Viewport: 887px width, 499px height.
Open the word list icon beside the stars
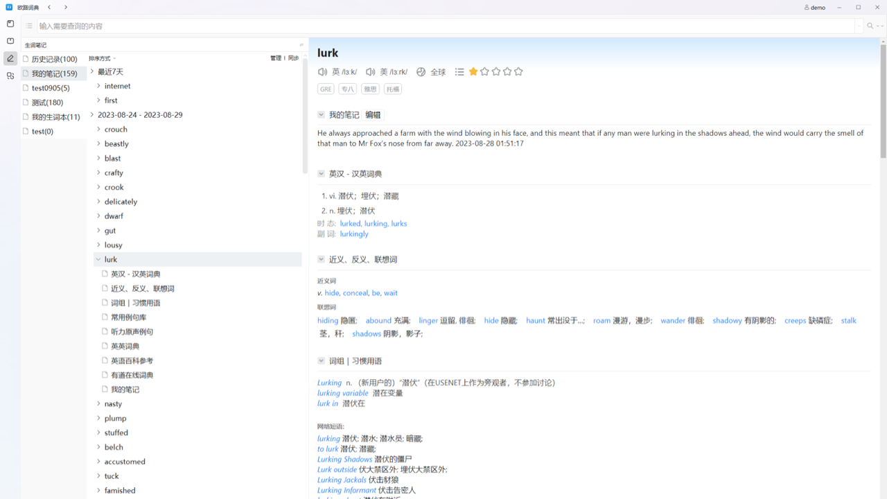coord(459,71)
